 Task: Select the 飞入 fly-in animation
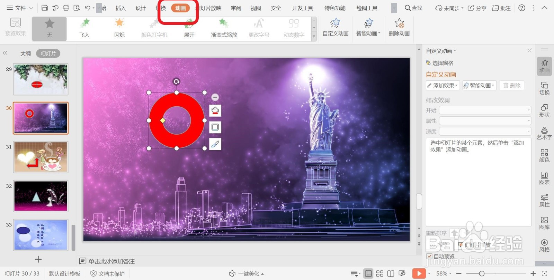point(84,28)
